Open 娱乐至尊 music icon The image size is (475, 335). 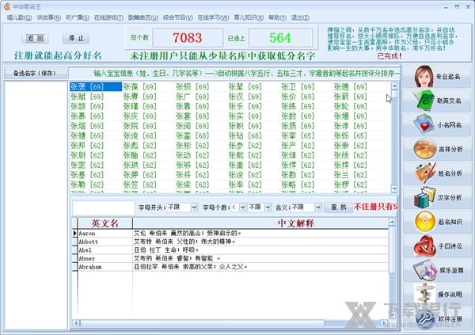pos(424,270)
